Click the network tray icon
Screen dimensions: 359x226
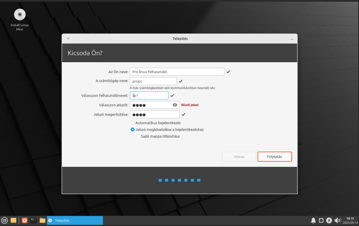point(321,220)
